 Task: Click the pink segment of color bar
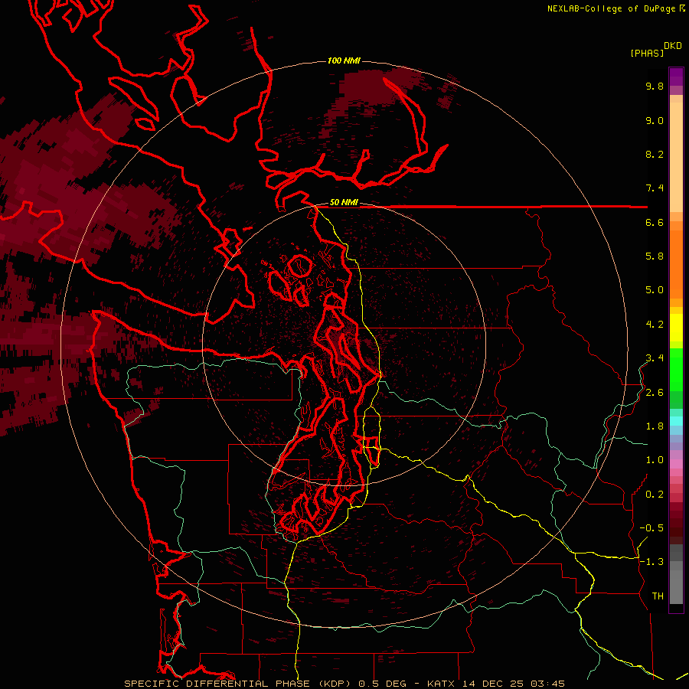click(676, 464)
